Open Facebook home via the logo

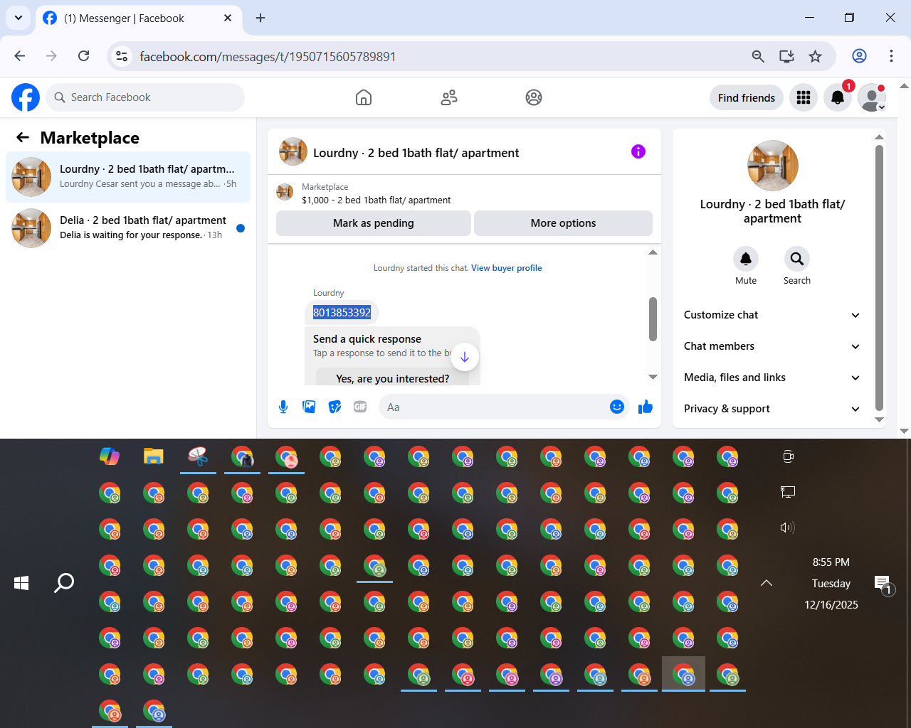pyautogui.click(x=26, y=97)
